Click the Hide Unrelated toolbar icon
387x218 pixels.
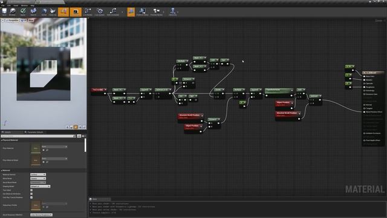113,12
